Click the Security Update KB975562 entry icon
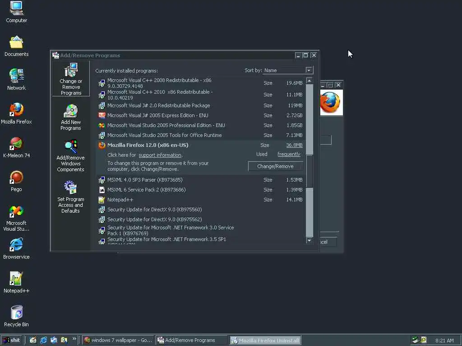 click(x=102, y=220)
